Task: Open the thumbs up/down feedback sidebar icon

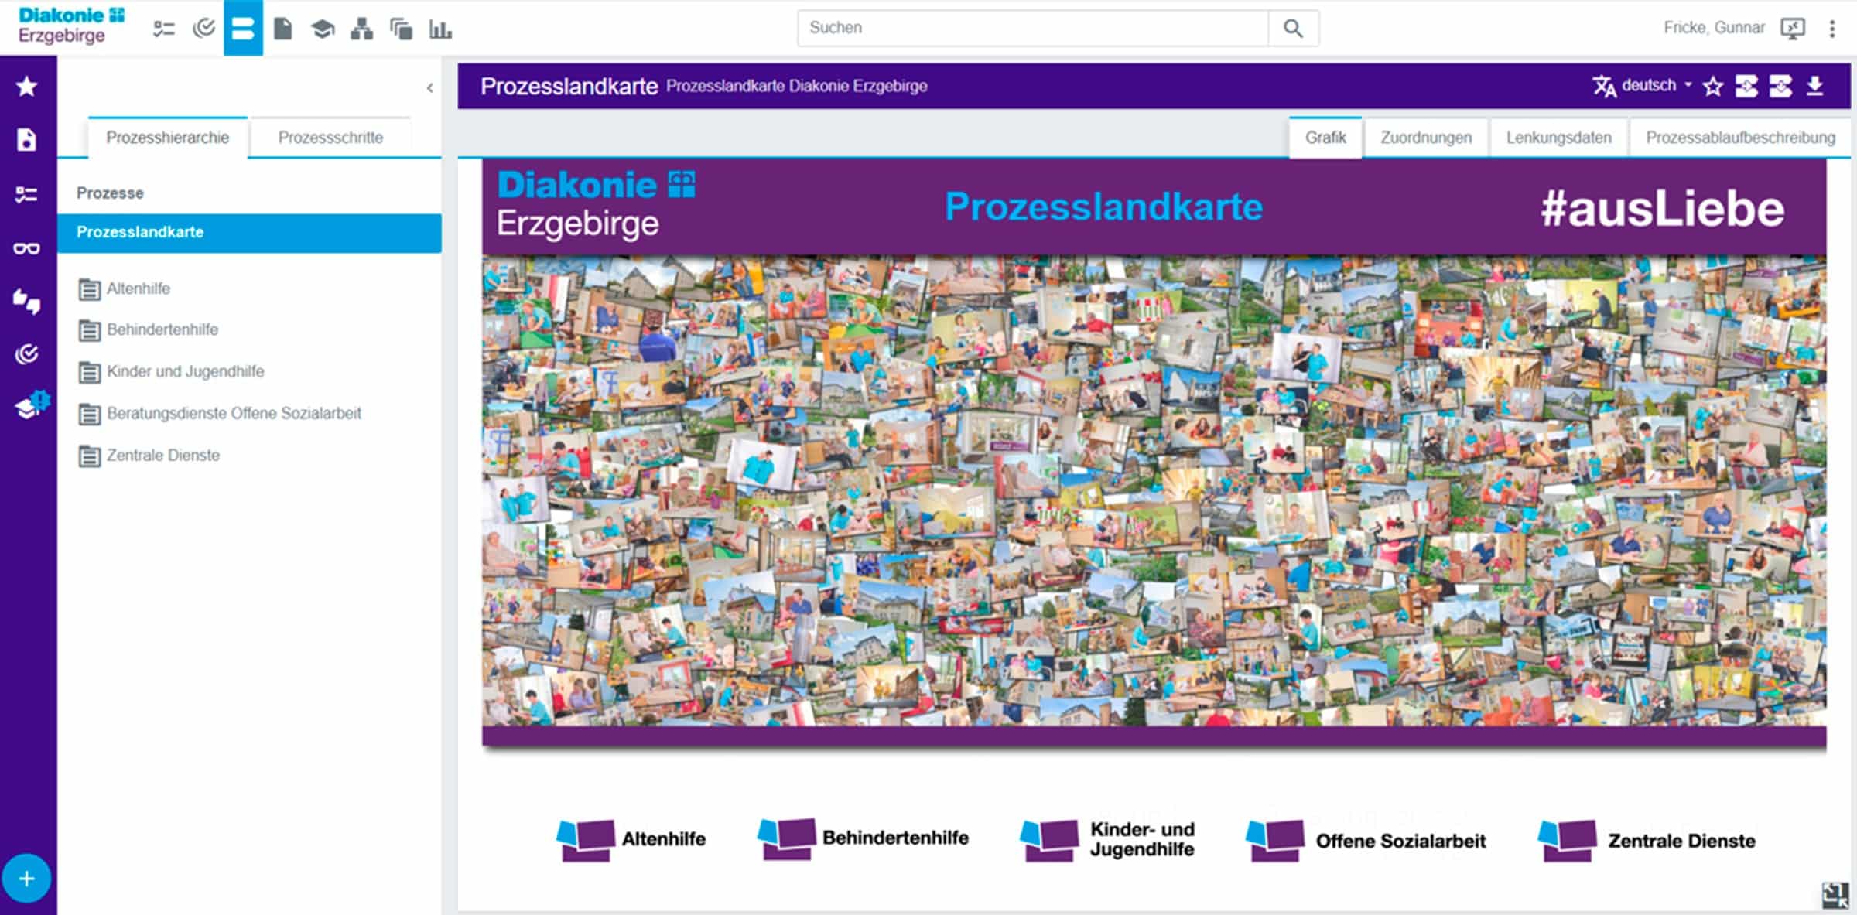Action: (27, 301)
